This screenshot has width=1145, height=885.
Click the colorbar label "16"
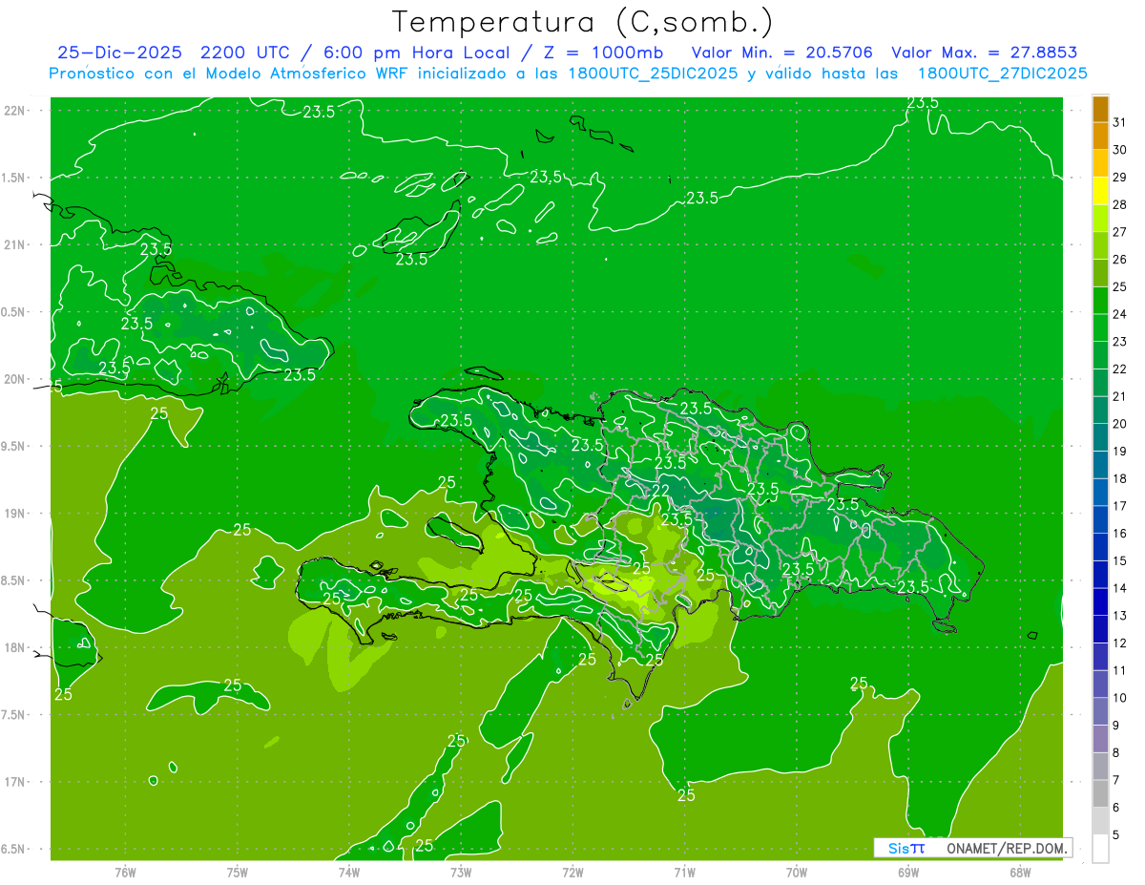(1120, 533)
